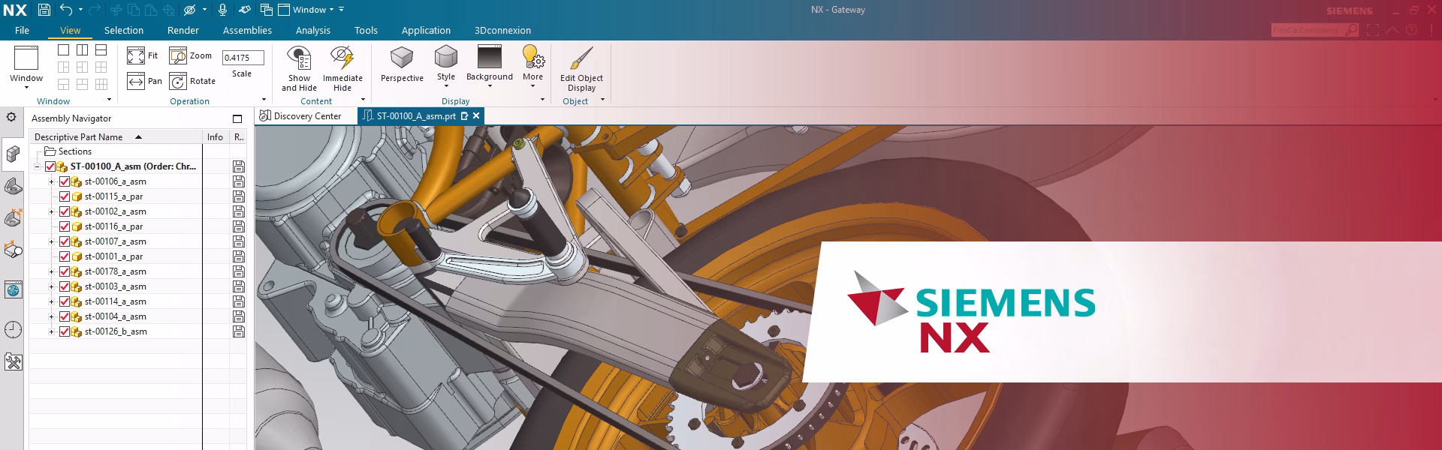This screenshot has height=450, width=1442.
Task: Uncheck the st-00126_b_asm checkbox
Action: tap(65, 331)
